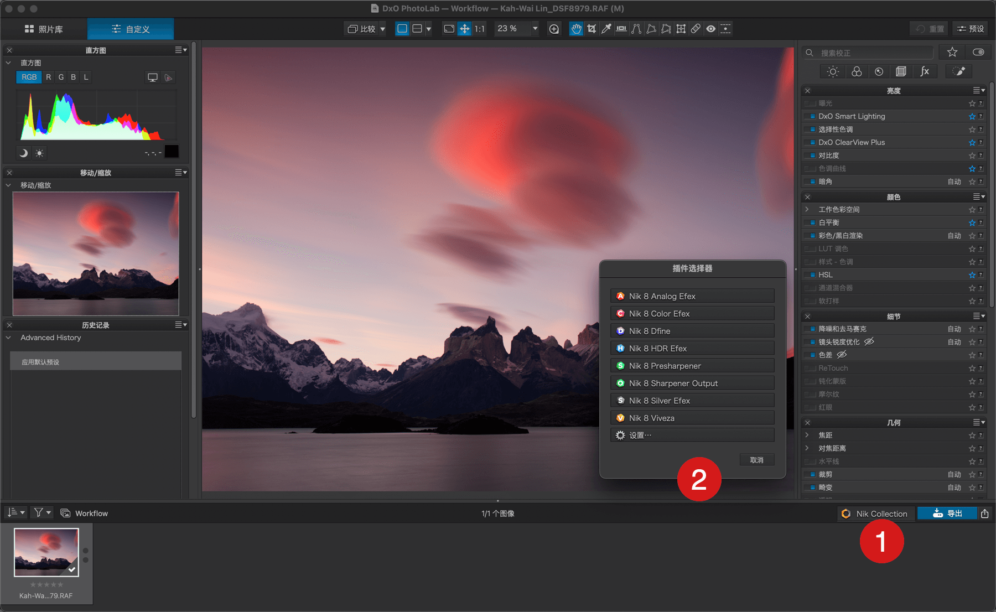
Task: Cancel the plugin selector dialog
Action: pyautogui.click(x=757, y=460)
